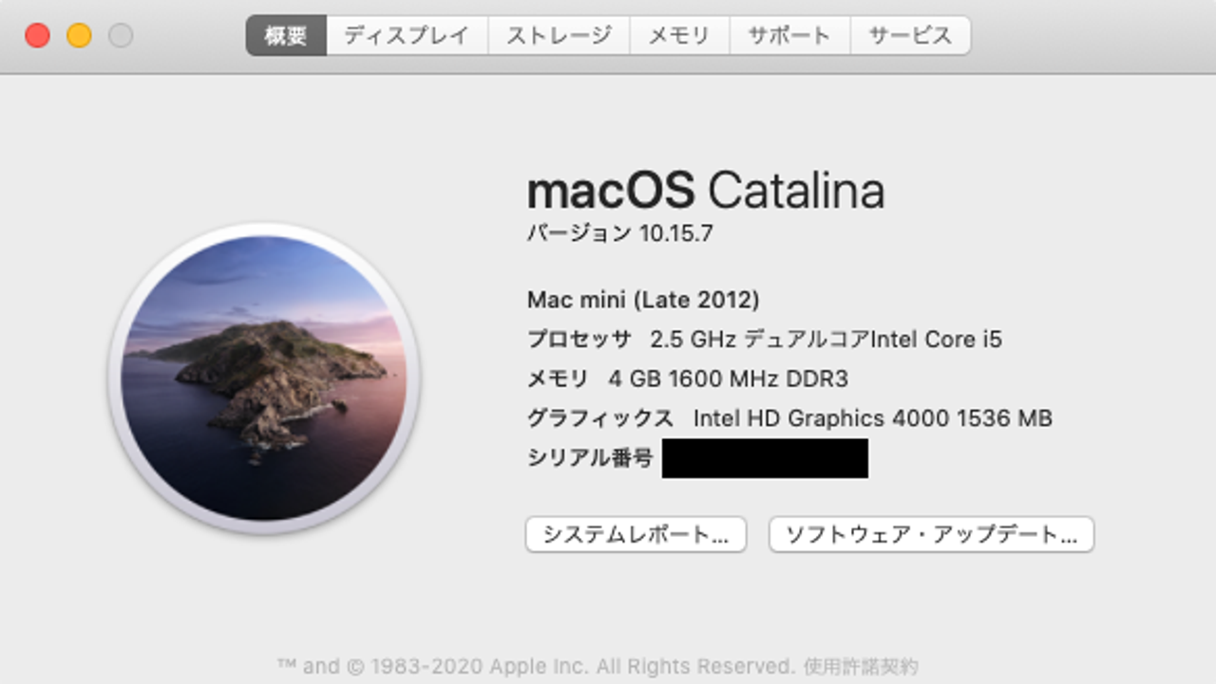This screenshot has height=684, width=1216.
Task: Switch to the 概要 tab
Action: click(x=286, y=36)
